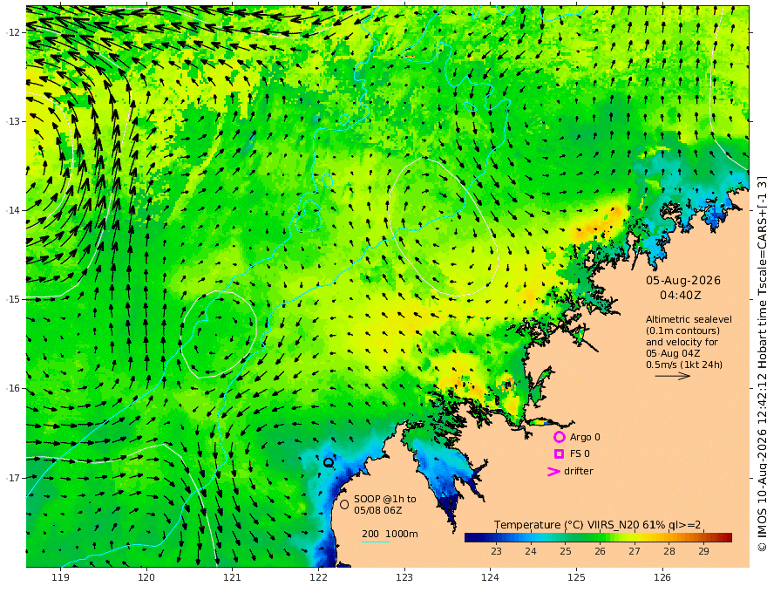Click the '0.5m/s (1kt 24h)' scale text

click(x=684, y=365)
